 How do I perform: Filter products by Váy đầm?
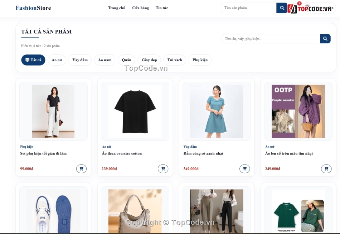click(80, 60)
